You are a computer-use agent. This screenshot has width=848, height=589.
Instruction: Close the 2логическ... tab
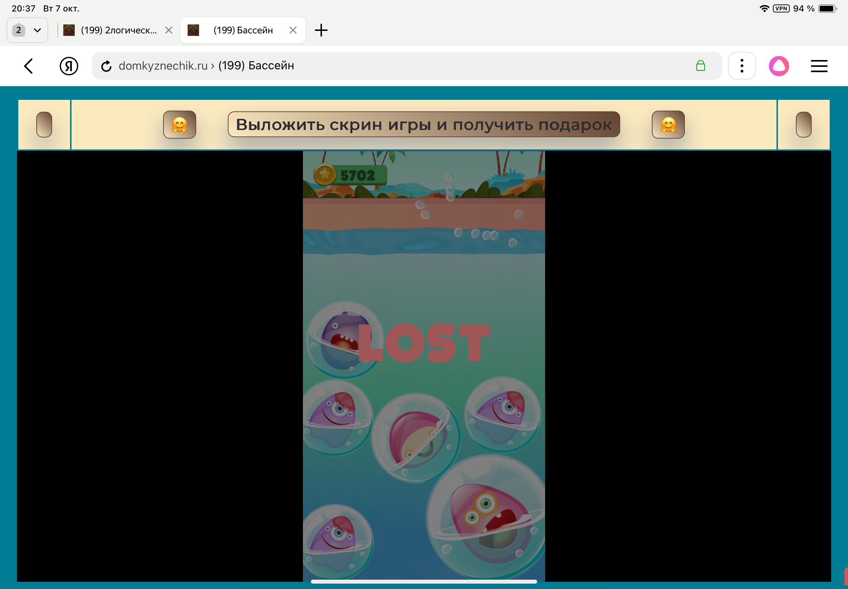169,30
